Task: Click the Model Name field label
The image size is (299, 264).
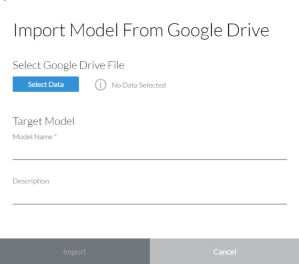Action: click(x=32, y=137)
